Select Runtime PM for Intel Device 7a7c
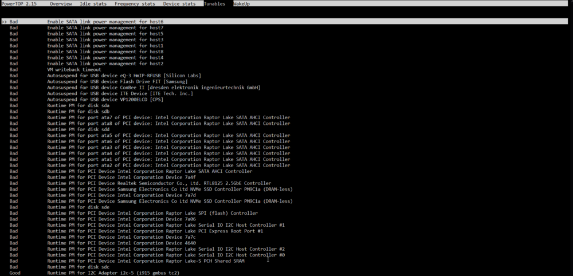The width and height of the screenshot is (573, 276). [103, 237]
